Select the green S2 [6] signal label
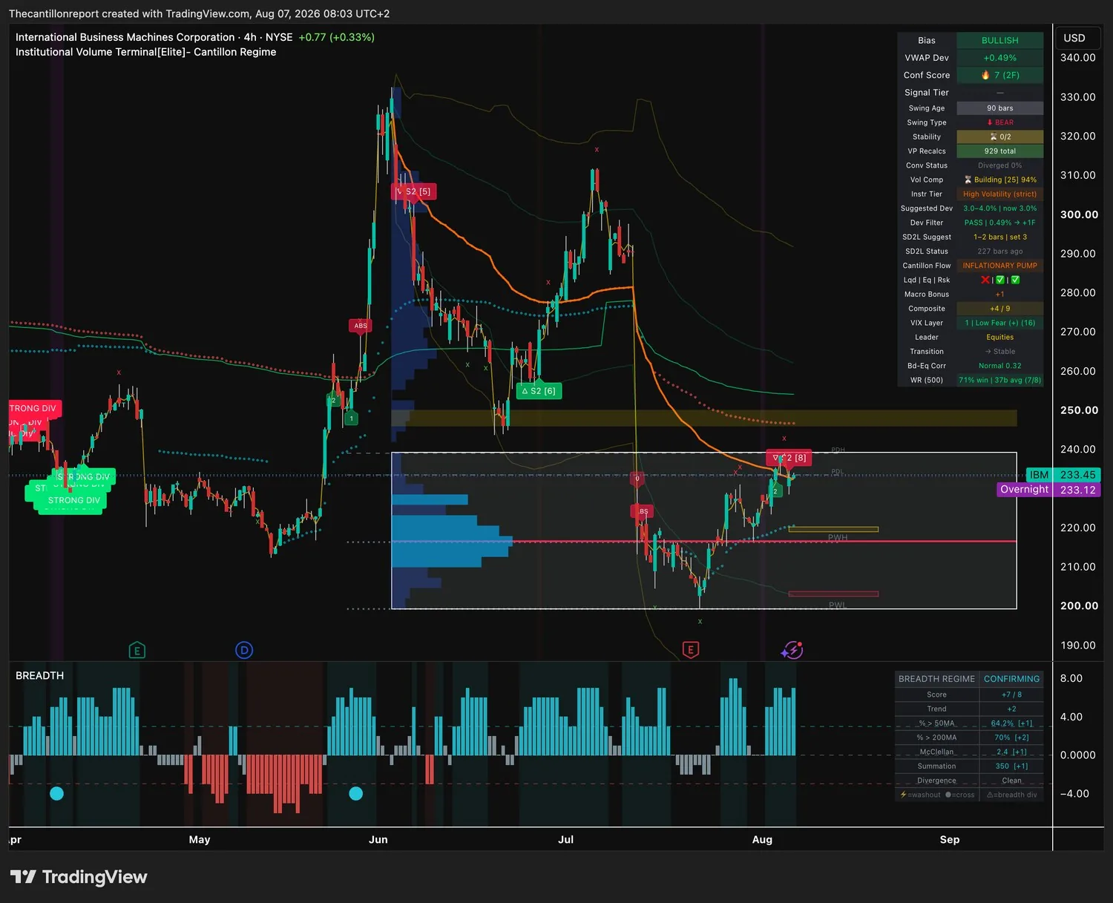 [x=539, y=391]
